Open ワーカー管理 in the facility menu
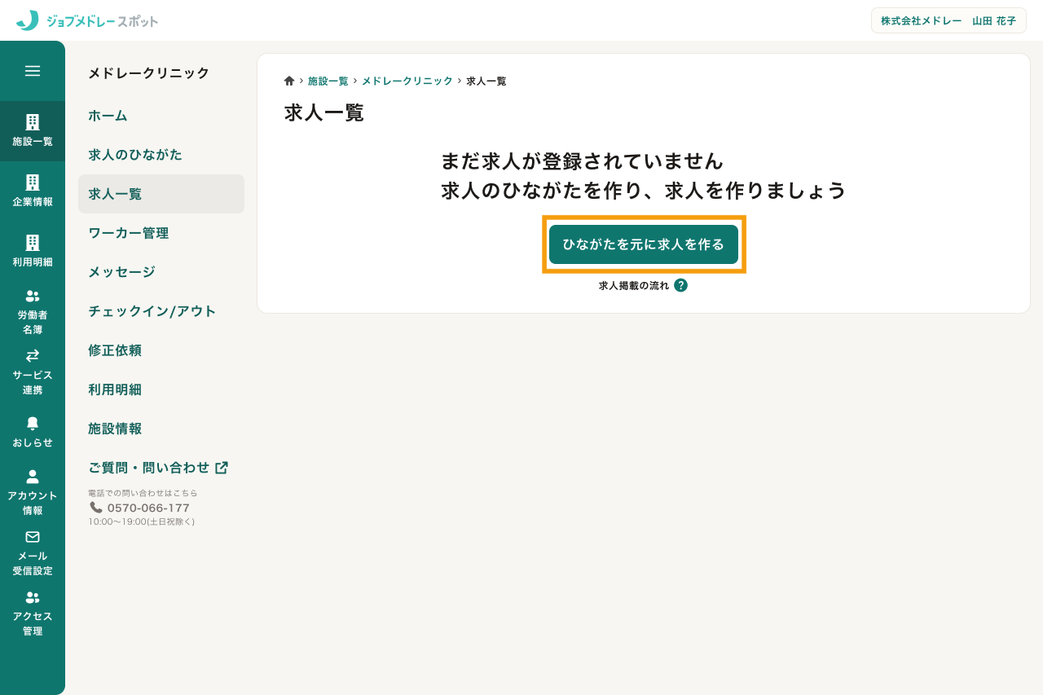Screen dimensions: 1043x695 [x=161, y=233]
